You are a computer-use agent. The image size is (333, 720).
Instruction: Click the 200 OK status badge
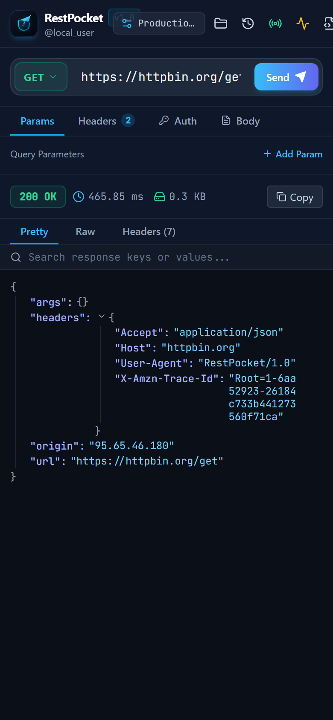coord(38,197)
